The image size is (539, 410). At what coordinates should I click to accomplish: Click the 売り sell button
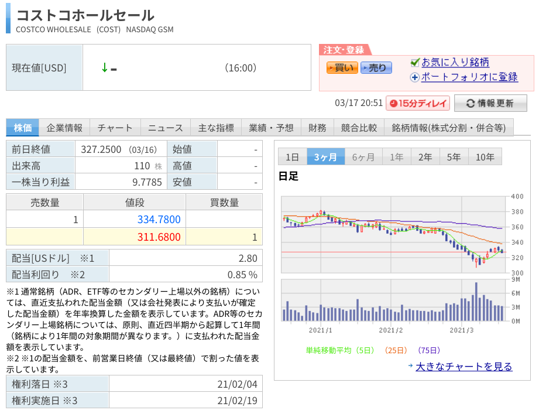point(376,68)
